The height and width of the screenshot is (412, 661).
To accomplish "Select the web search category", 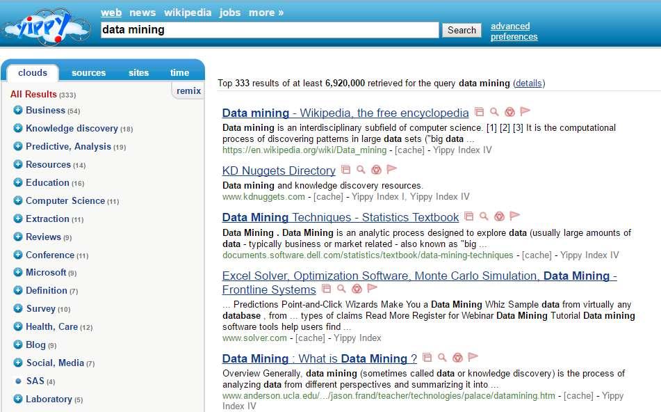I will coord(111,13).
